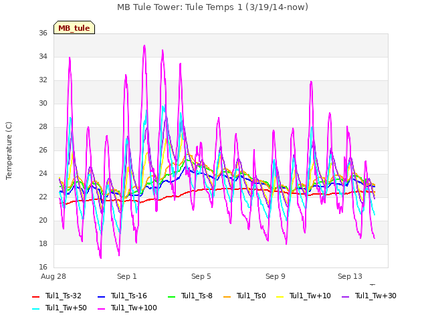Viewport: 428px width, 321px height.
Task: Toggle the Tul1_Tw+50 legend entry
Action: (60, 308)
